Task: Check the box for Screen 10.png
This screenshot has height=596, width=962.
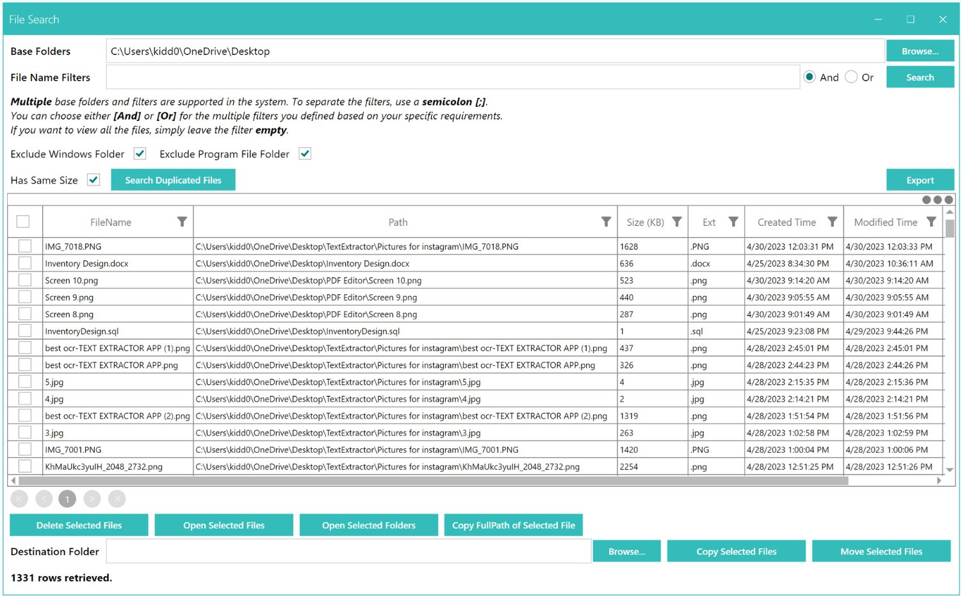Action: coord(25,279)
